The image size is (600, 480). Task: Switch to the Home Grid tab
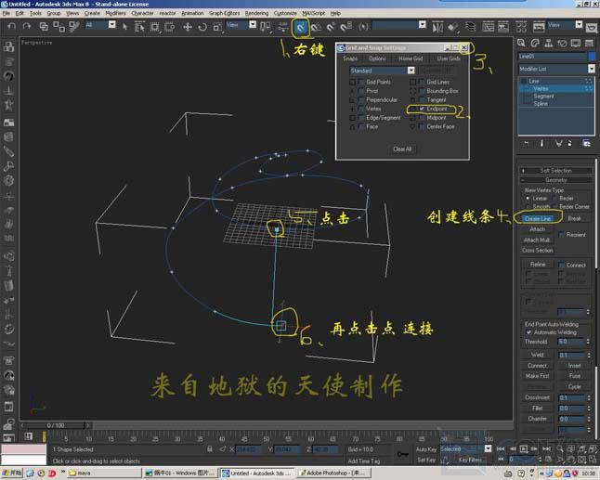coord(411,58)
